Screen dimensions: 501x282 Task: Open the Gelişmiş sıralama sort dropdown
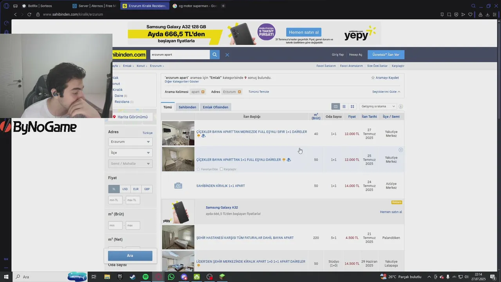378,107
